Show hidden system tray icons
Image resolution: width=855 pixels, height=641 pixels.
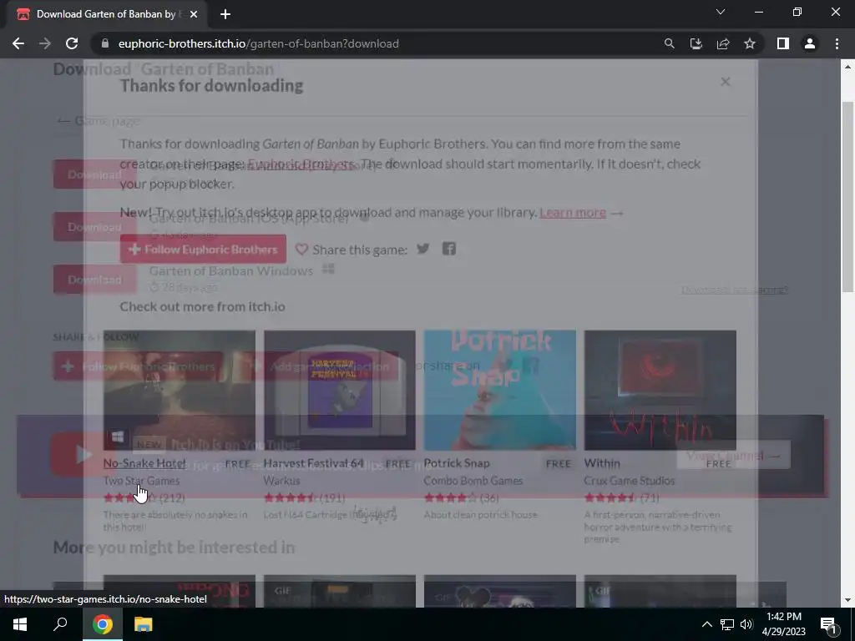pyautogui.click(x=706, y=624)
